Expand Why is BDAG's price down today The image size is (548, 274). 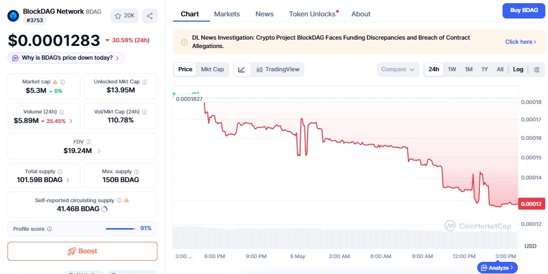click(x=66, y=58)
